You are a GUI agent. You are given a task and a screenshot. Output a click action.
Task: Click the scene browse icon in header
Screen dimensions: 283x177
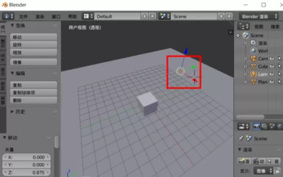point(164,17)
